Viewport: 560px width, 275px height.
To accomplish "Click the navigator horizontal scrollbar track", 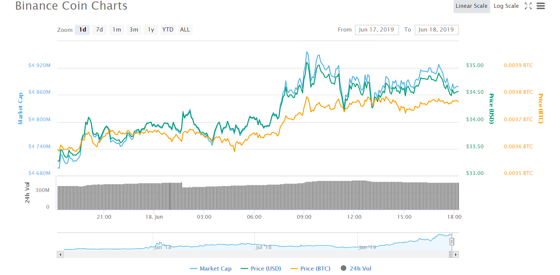I will click(x=256, y=255).
